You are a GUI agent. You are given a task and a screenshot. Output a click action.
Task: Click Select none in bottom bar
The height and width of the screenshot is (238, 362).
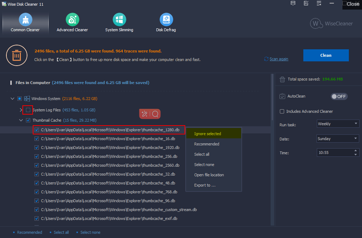(90, 232)
